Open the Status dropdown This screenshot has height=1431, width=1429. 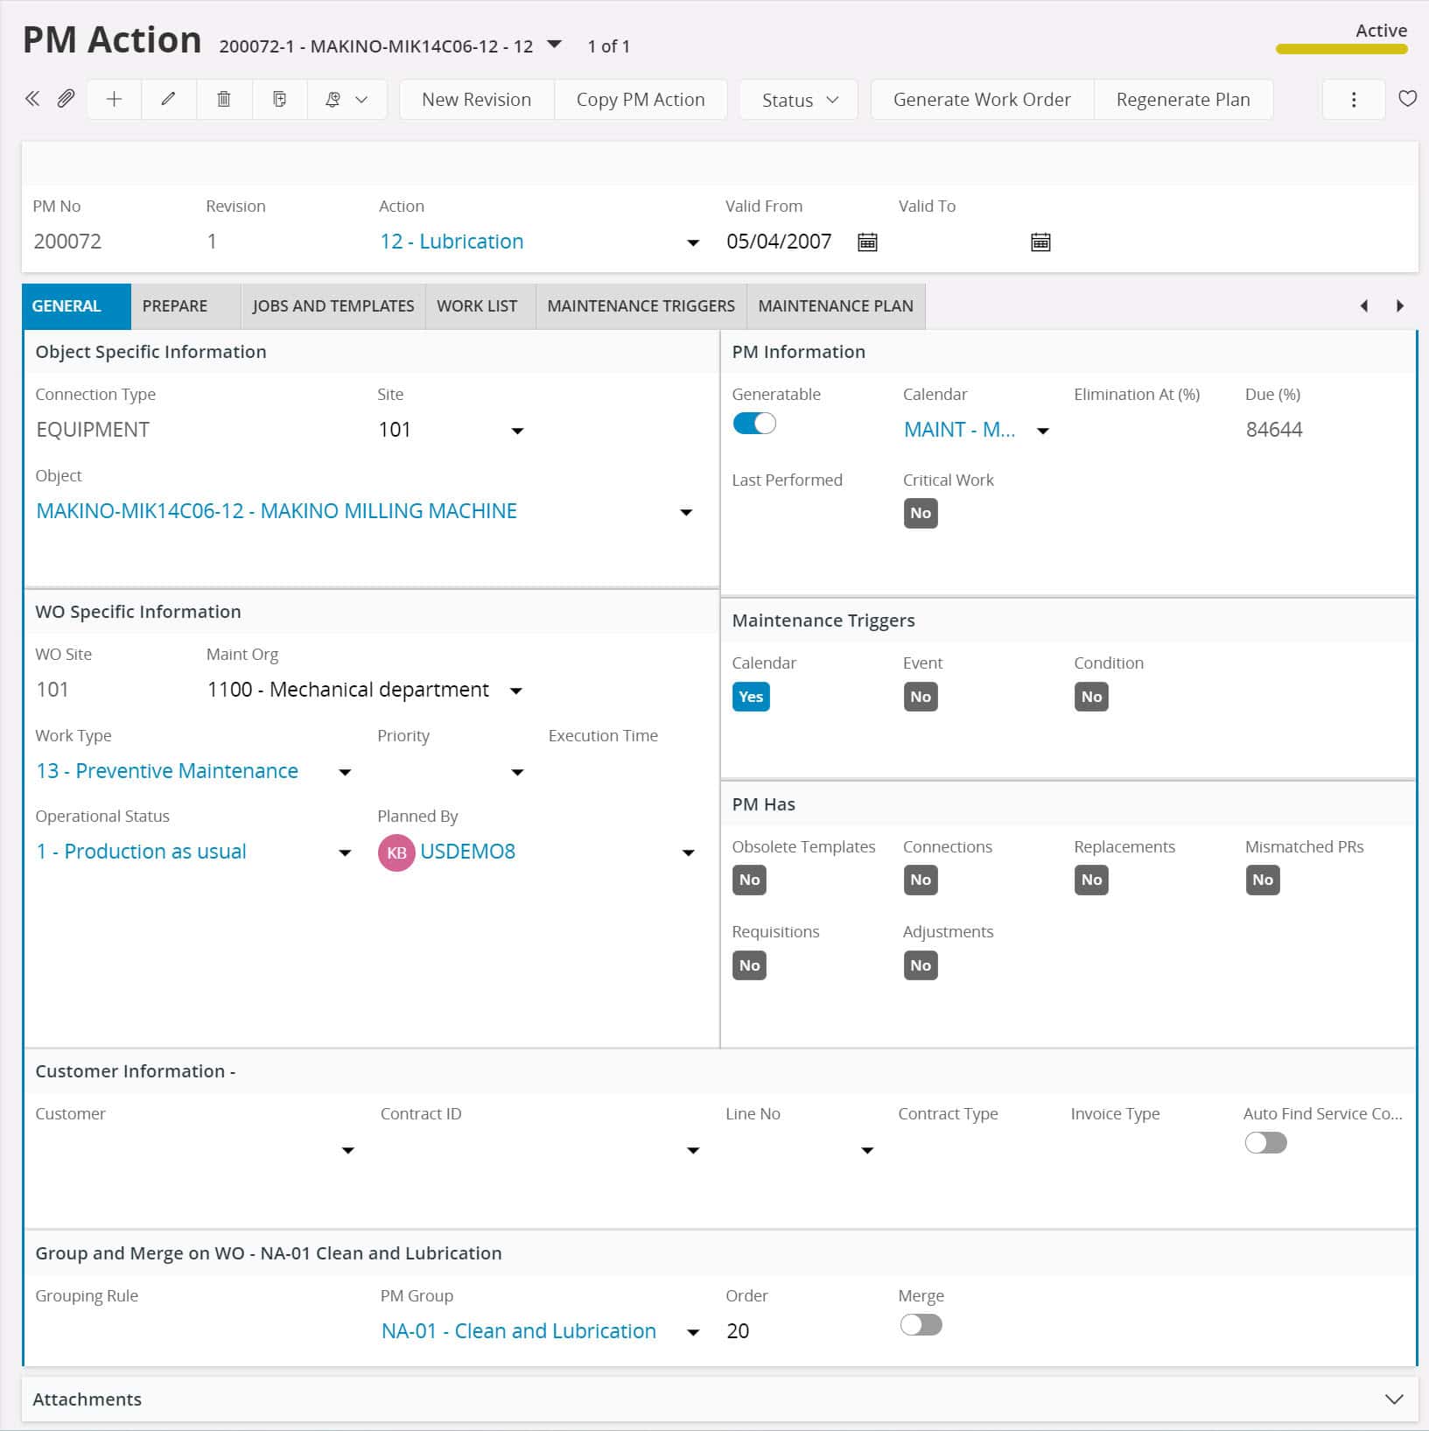798,100
